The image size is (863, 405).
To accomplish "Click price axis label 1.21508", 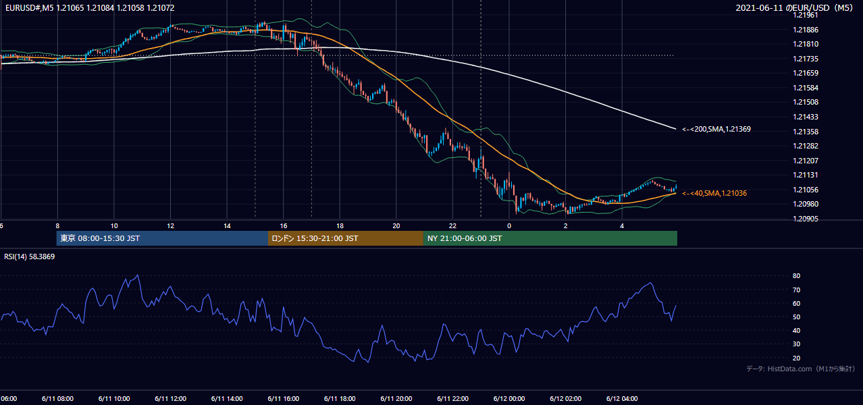I will coord(806,102).
